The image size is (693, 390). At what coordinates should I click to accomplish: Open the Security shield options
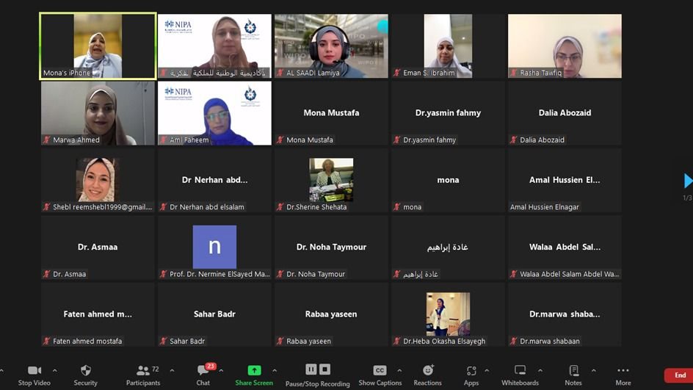click(85, 371)
